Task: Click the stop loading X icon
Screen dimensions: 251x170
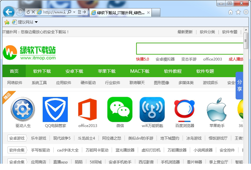Action: tap(33, 12)
